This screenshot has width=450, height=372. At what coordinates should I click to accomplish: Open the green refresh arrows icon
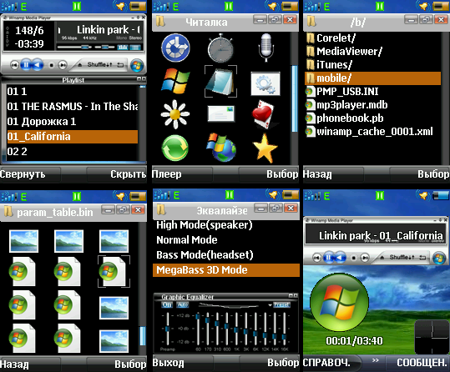175,148
